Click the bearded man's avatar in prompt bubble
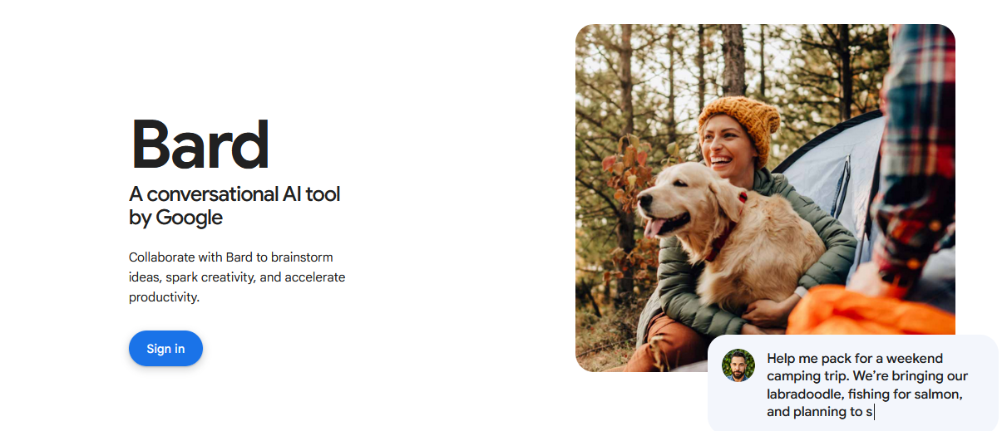Image resolution: width=1007 pixels, height=431 pixels. 738,365
